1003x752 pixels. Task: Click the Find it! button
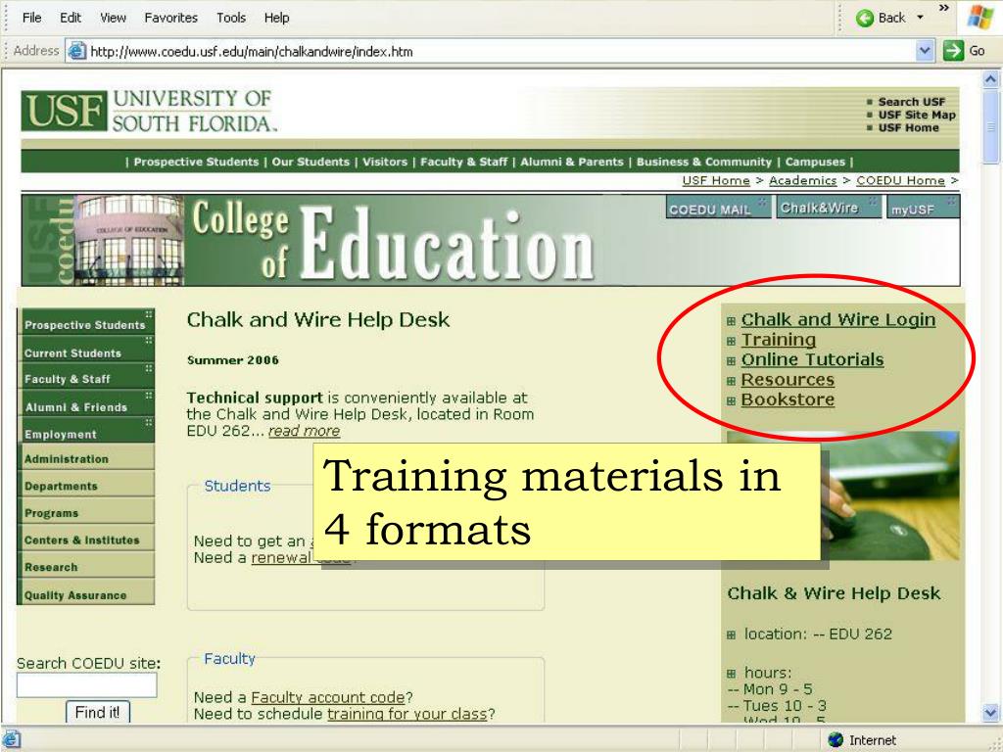click(97, 713)
